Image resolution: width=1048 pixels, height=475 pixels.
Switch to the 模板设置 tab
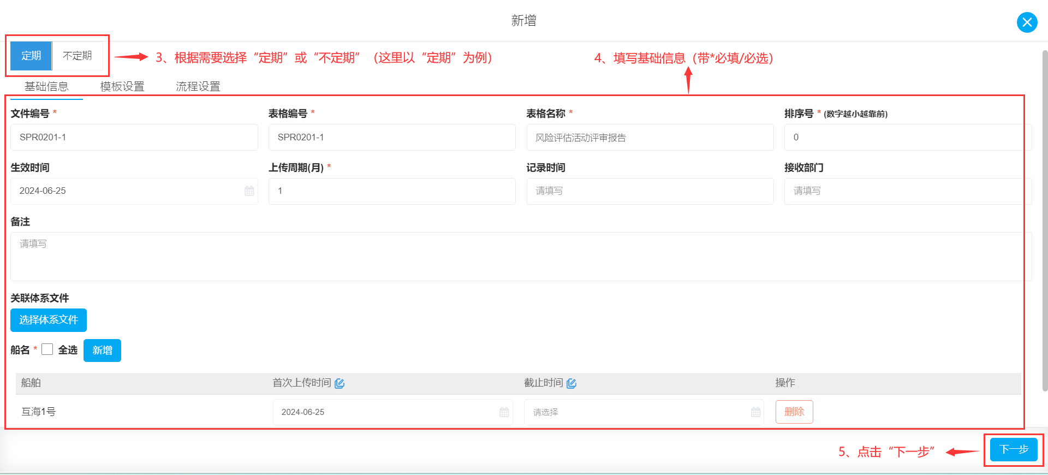click(x=122, y=86)
